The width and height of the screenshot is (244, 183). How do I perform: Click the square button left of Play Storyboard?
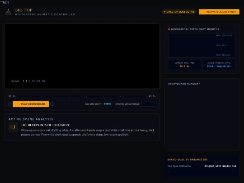point(9,104)
